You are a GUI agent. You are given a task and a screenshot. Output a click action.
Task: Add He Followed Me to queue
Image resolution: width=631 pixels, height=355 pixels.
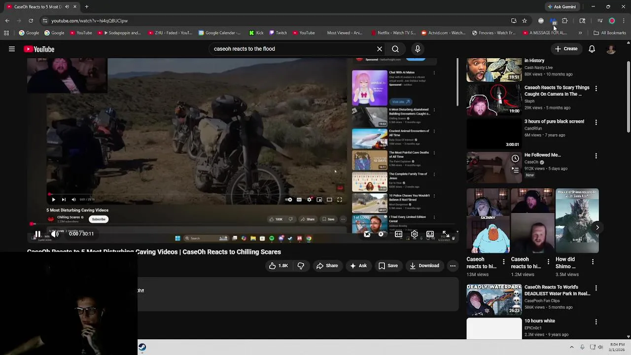[x=515, y=170]
